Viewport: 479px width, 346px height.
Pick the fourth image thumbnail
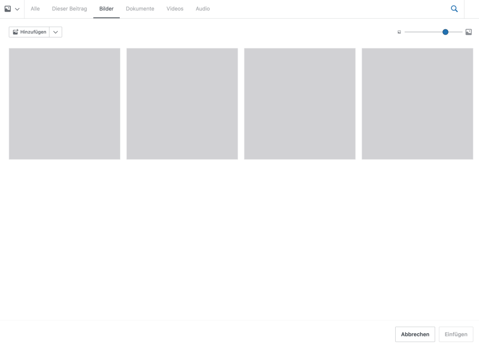tap(417, 104)
